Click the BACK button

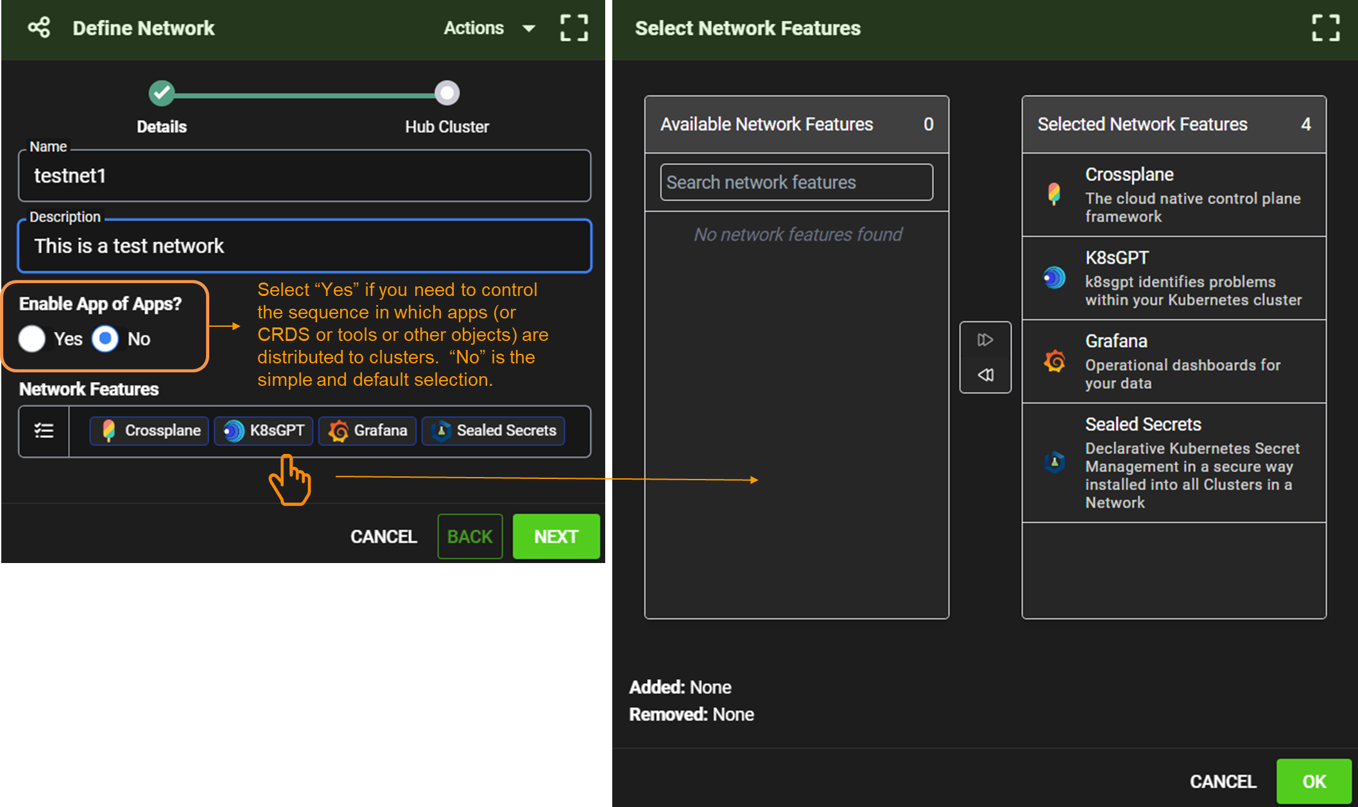click(x=470, y=537)
